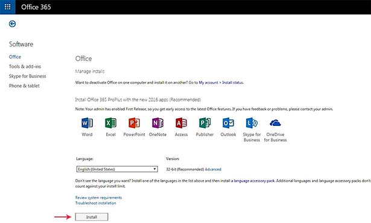
Task: Click the Word app icon
Action: click(x=87, y=123)
